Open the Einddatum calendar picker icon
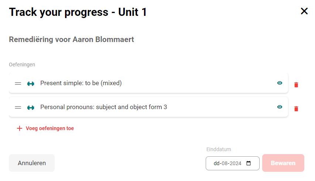 249,163
